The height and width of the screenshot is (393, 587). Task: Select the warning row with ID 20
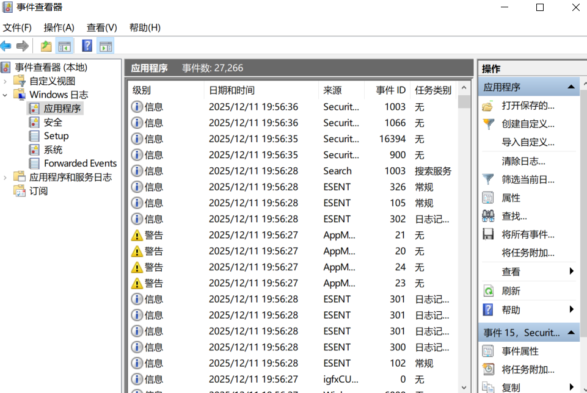tap(293, 251)
